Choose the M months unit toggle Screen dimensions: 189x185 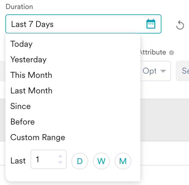click(123, 161)
